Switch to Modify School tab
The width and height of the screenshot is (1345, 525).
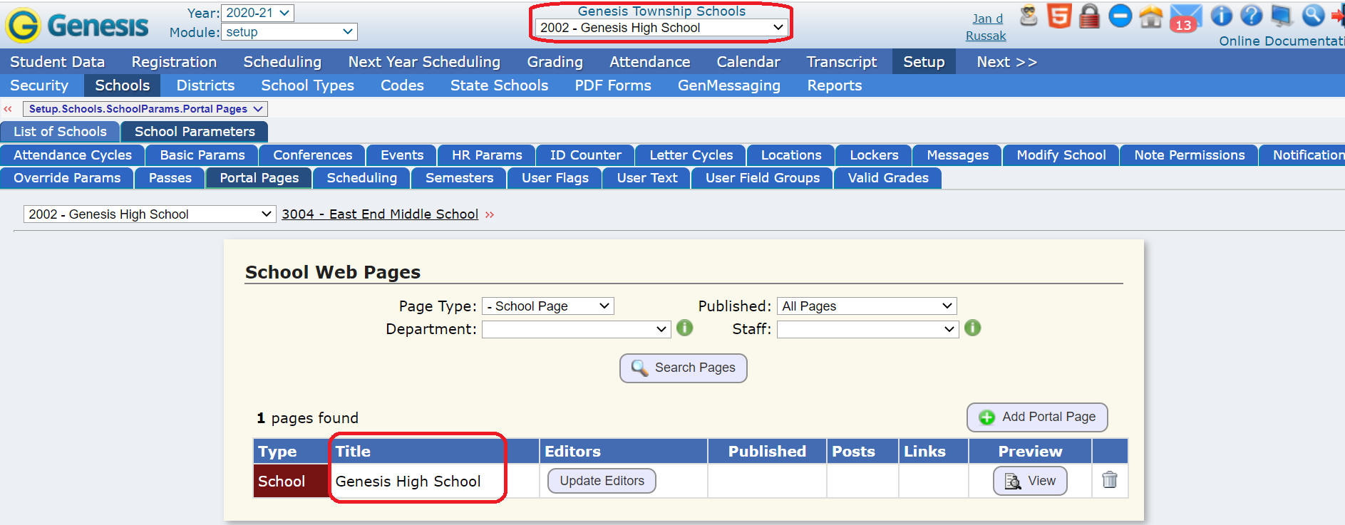(x=1061, y=155)
